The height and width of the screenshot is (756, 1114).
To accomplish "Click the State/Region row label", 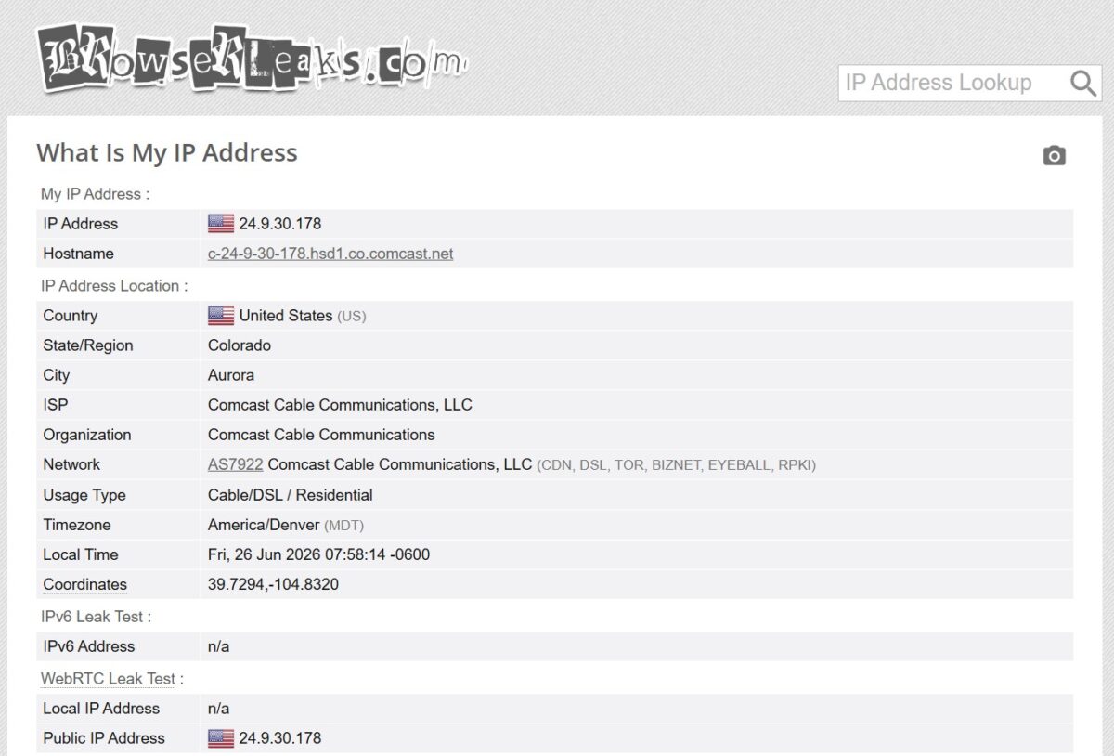I will click(x=88, y=345).
